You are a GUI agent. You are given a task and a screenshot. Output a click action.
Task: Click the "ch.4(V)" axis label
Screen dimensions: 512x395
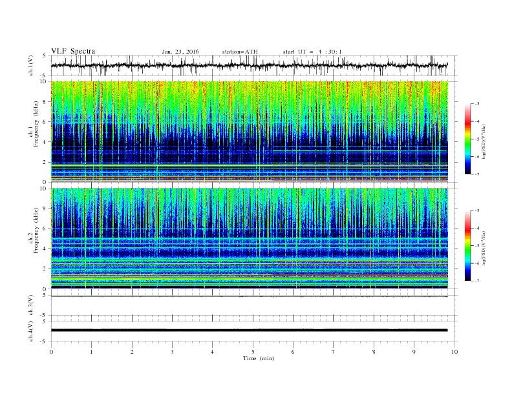(31, 331)
